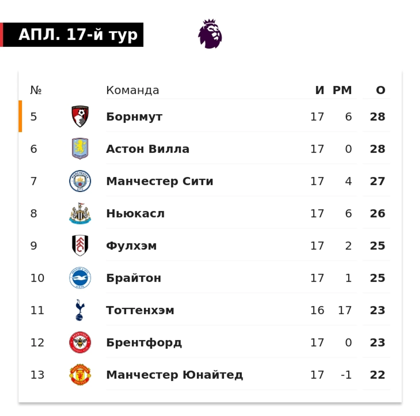Viewport: 420px width, 416px height.
Task: Click the Brentford bee crest
Action: (80, 342)
